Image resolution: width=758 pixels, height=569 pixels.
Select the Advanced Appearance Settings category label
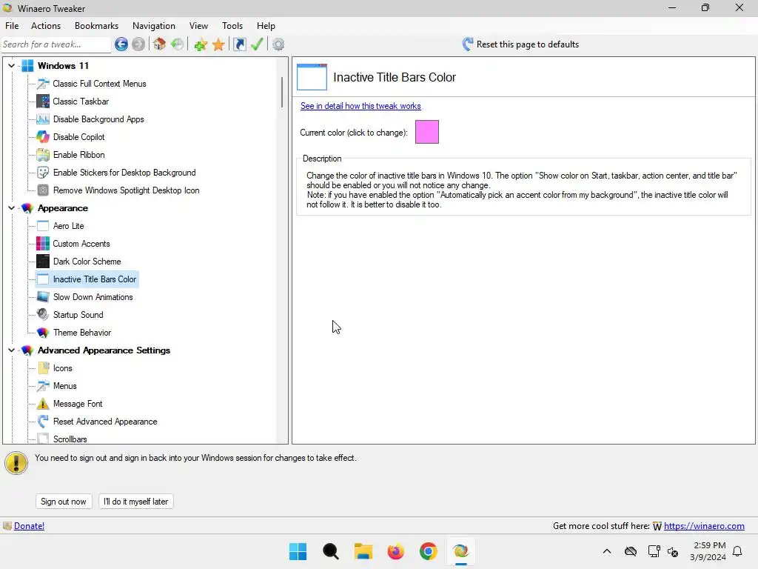click(x=104, y=350)
